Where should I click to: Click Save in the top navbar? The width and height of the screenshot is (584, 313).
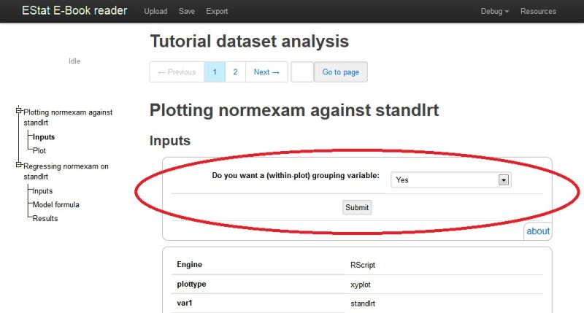click(187, 11)
